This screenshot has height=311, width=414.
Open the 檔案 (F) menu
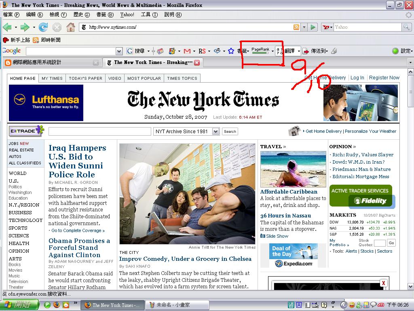[x=11, y=15]
